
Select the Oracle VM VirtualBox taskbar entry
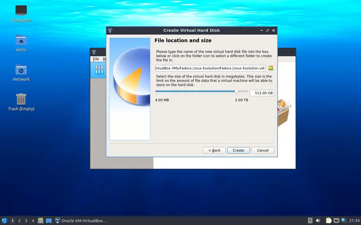[x=81, y=221]
